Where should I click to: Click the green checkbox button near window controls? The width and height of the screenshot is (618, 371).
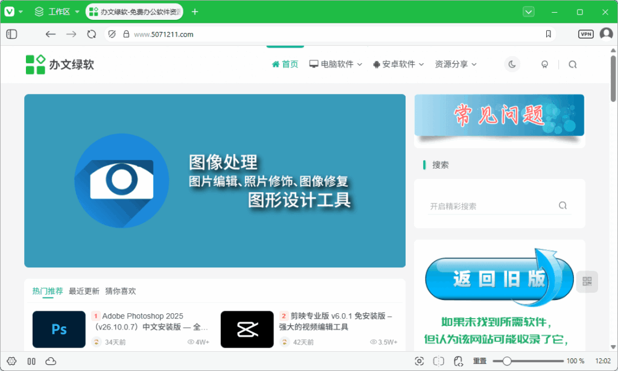(x=528, y=11)
